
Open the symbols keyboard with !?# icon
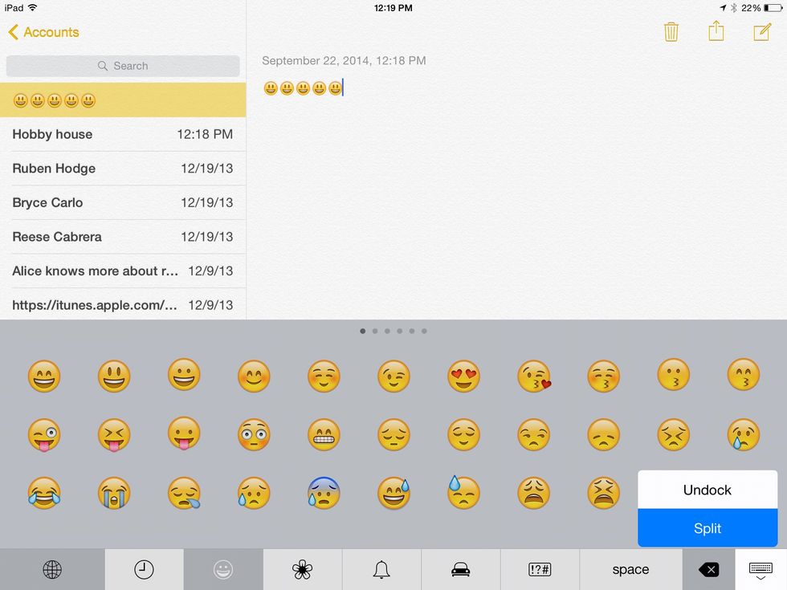point(540,569)
